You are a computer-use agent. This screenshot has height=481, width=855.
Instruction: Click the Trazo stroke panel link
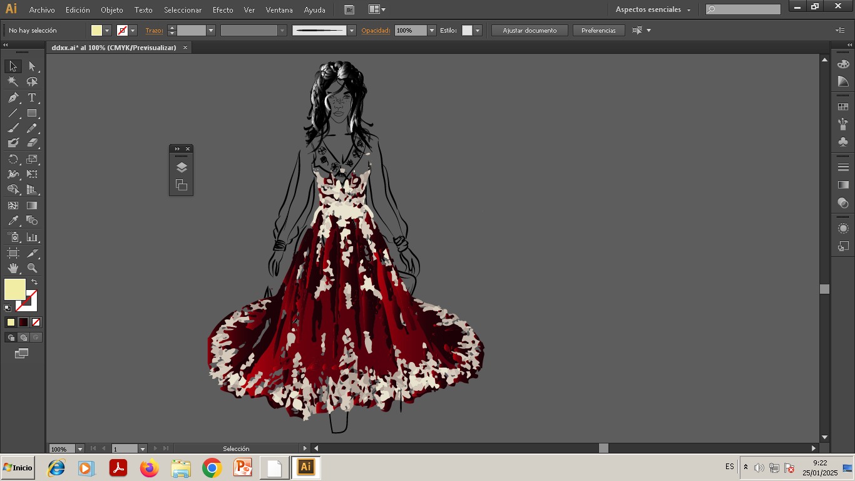(154, 30)
